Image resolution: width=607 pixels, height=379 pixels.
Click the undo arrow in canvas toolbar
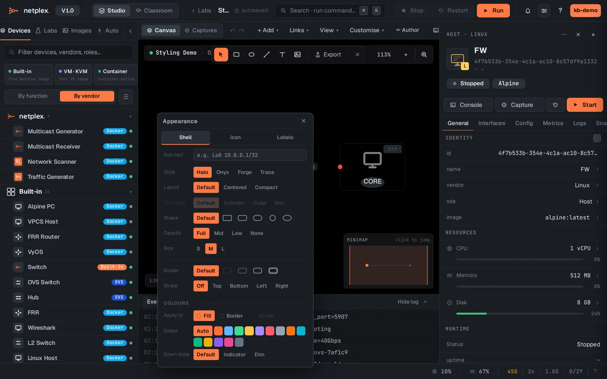(233, 30)
